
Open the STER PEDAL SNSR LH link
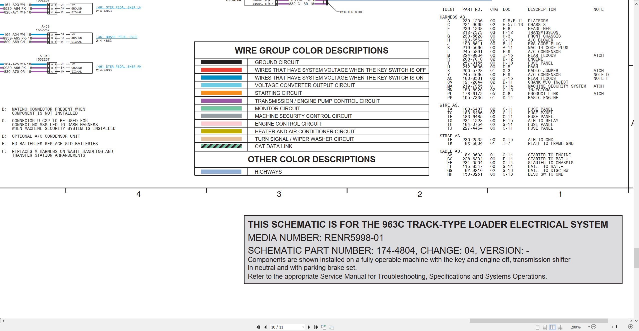point(119,8)
